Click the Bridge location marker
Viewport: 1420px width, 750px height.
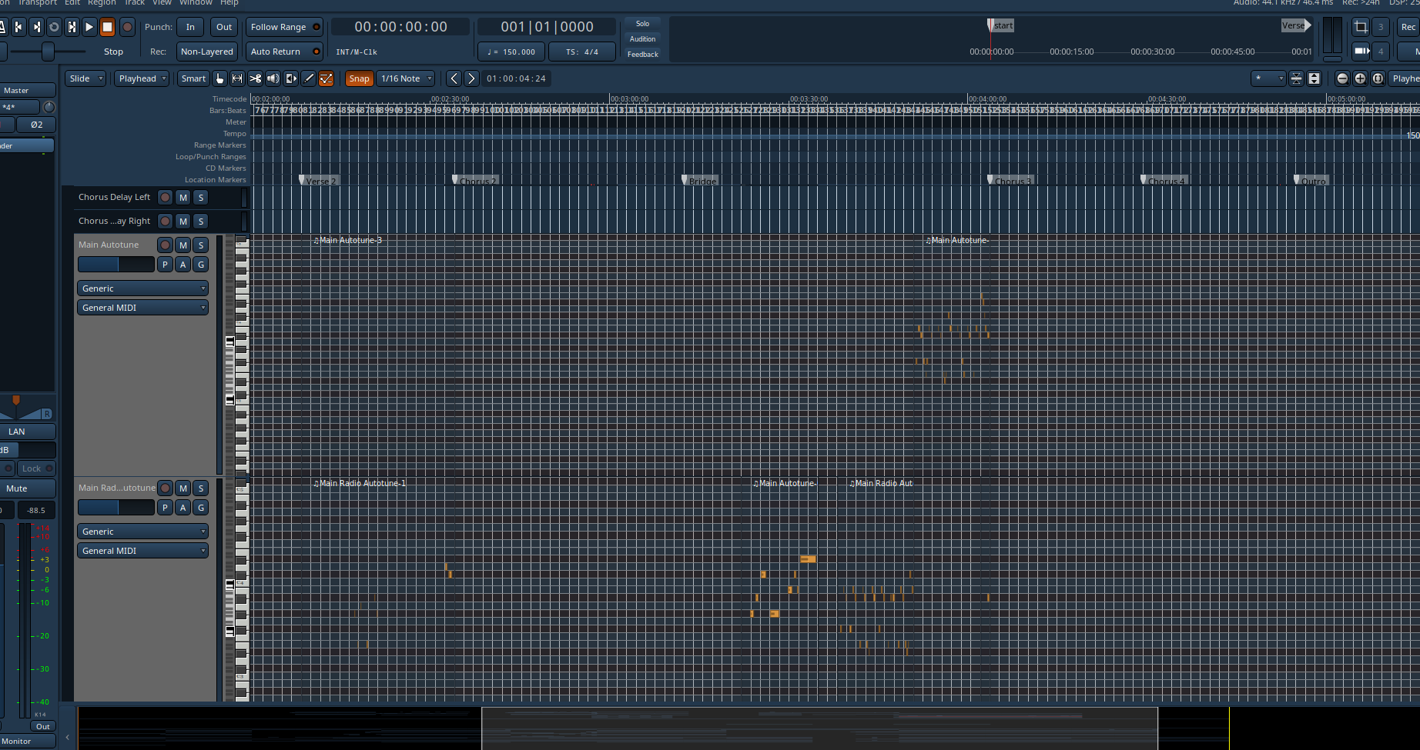[x=702, y=182]
